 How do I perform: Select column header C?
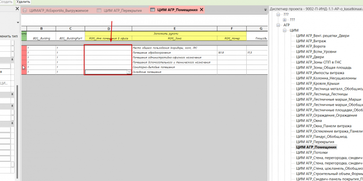click(x=70, y=29)
